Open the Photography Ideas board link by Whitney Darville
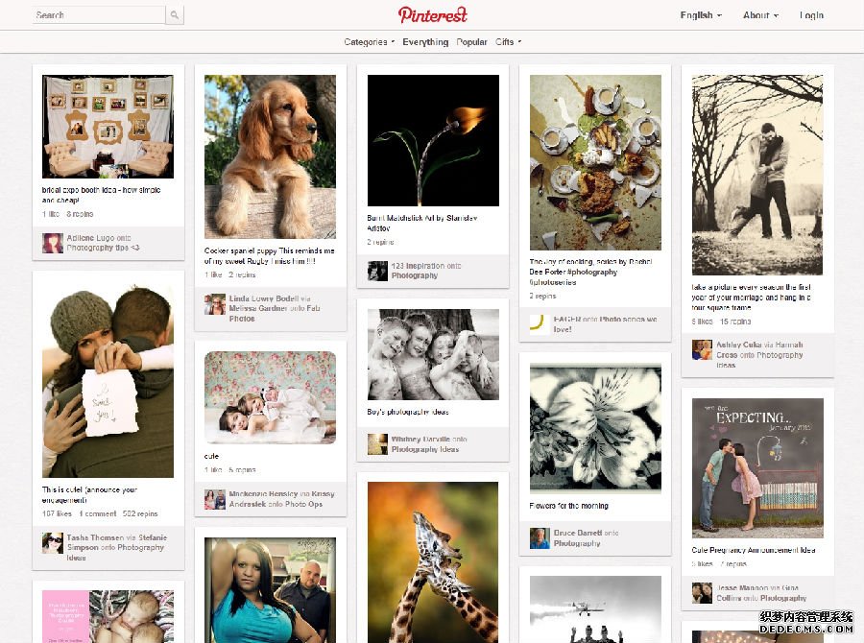 425,449
